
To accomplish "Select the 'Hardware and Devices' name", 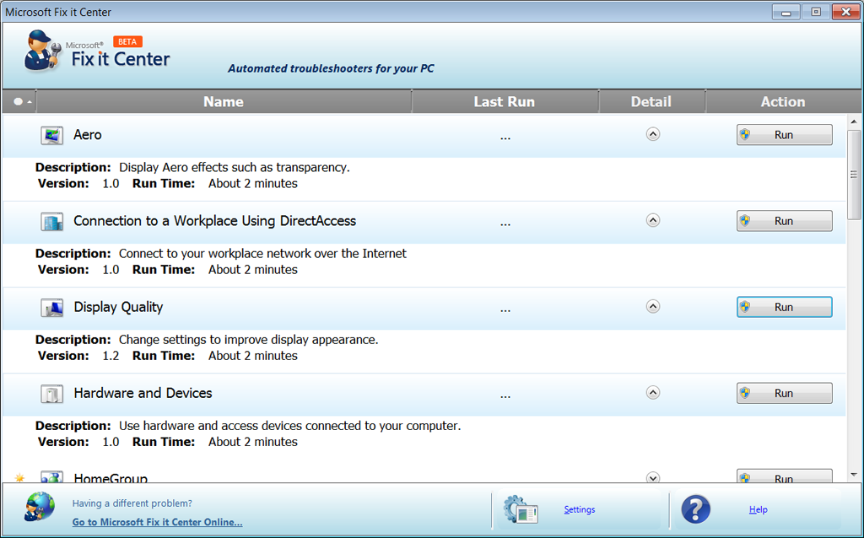I will [x=143, y=393].
